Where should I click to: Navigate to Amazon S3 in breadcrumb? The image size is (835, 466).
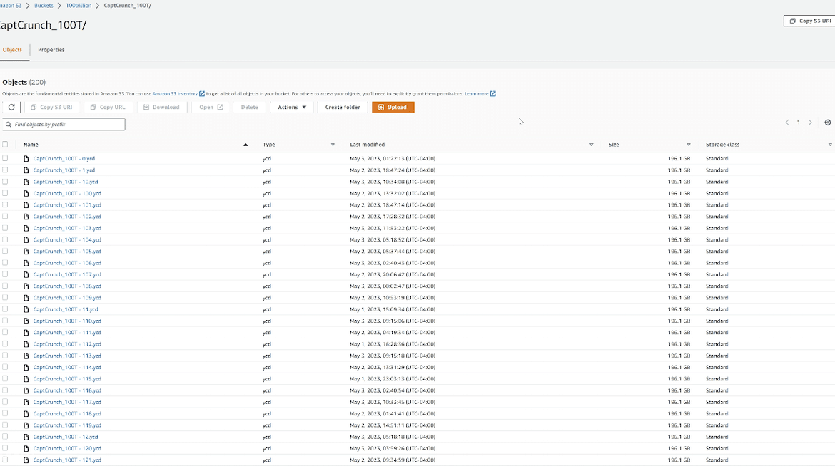11,5
